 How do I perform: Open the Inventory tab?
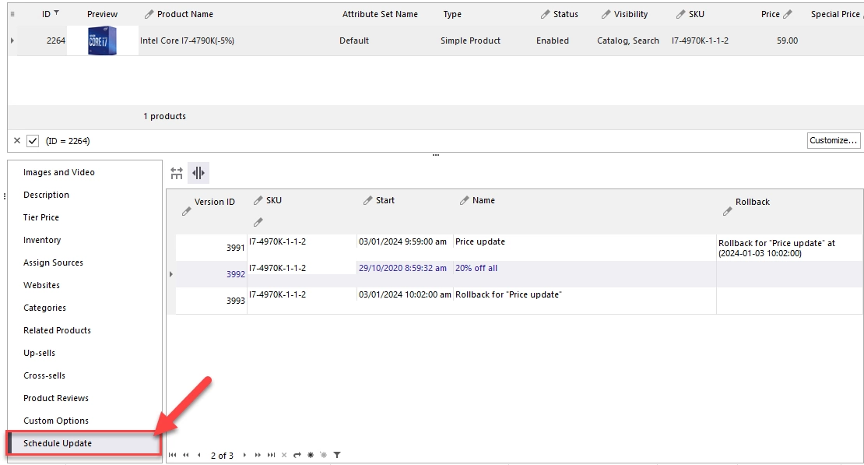click(42, 241)
